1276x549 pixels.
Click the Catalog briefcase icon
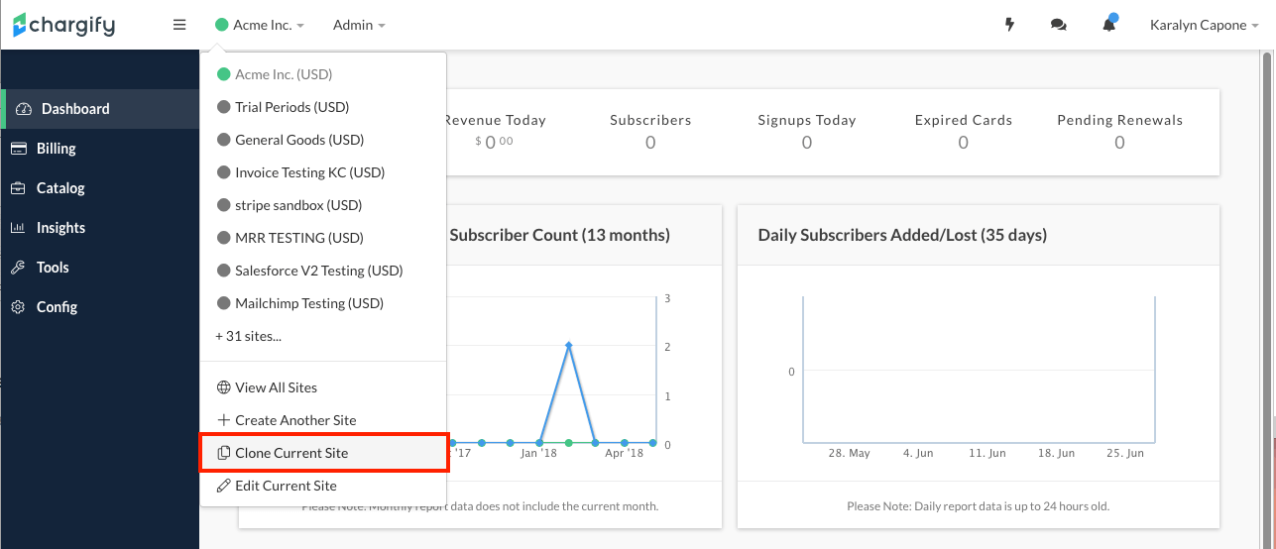[x=18, y=188]
